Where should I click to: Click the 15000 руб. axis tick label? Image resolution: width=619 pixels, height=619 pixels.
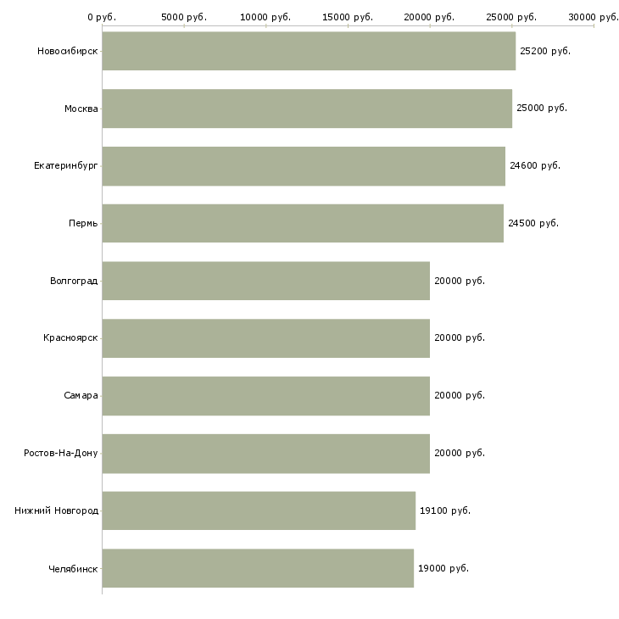point(348,17)
